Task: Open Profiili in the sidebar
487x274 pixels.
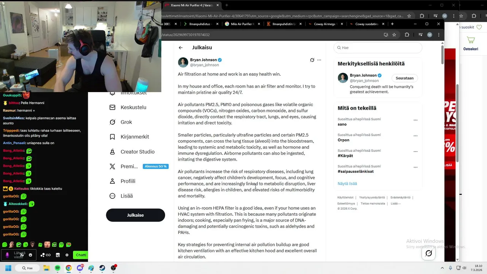Action: (x=122, y=181)
